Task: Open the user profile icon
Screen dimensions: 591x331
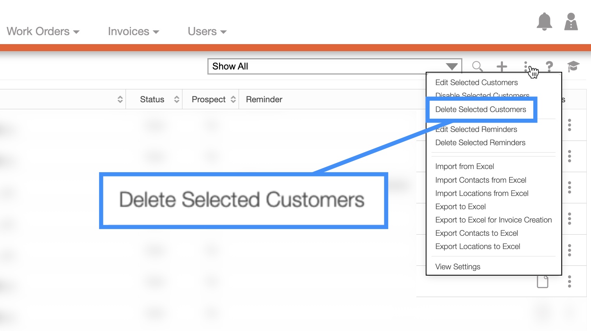Action: (571, 21)
